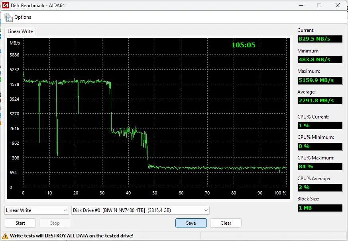Open the Options menu

(x=22, y=17)
